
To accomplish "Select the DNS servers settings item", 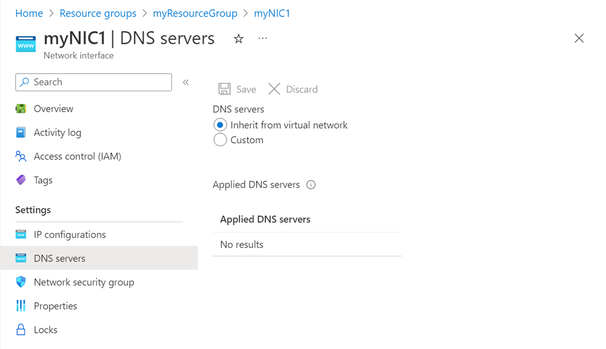I will (x=60, y=258).
